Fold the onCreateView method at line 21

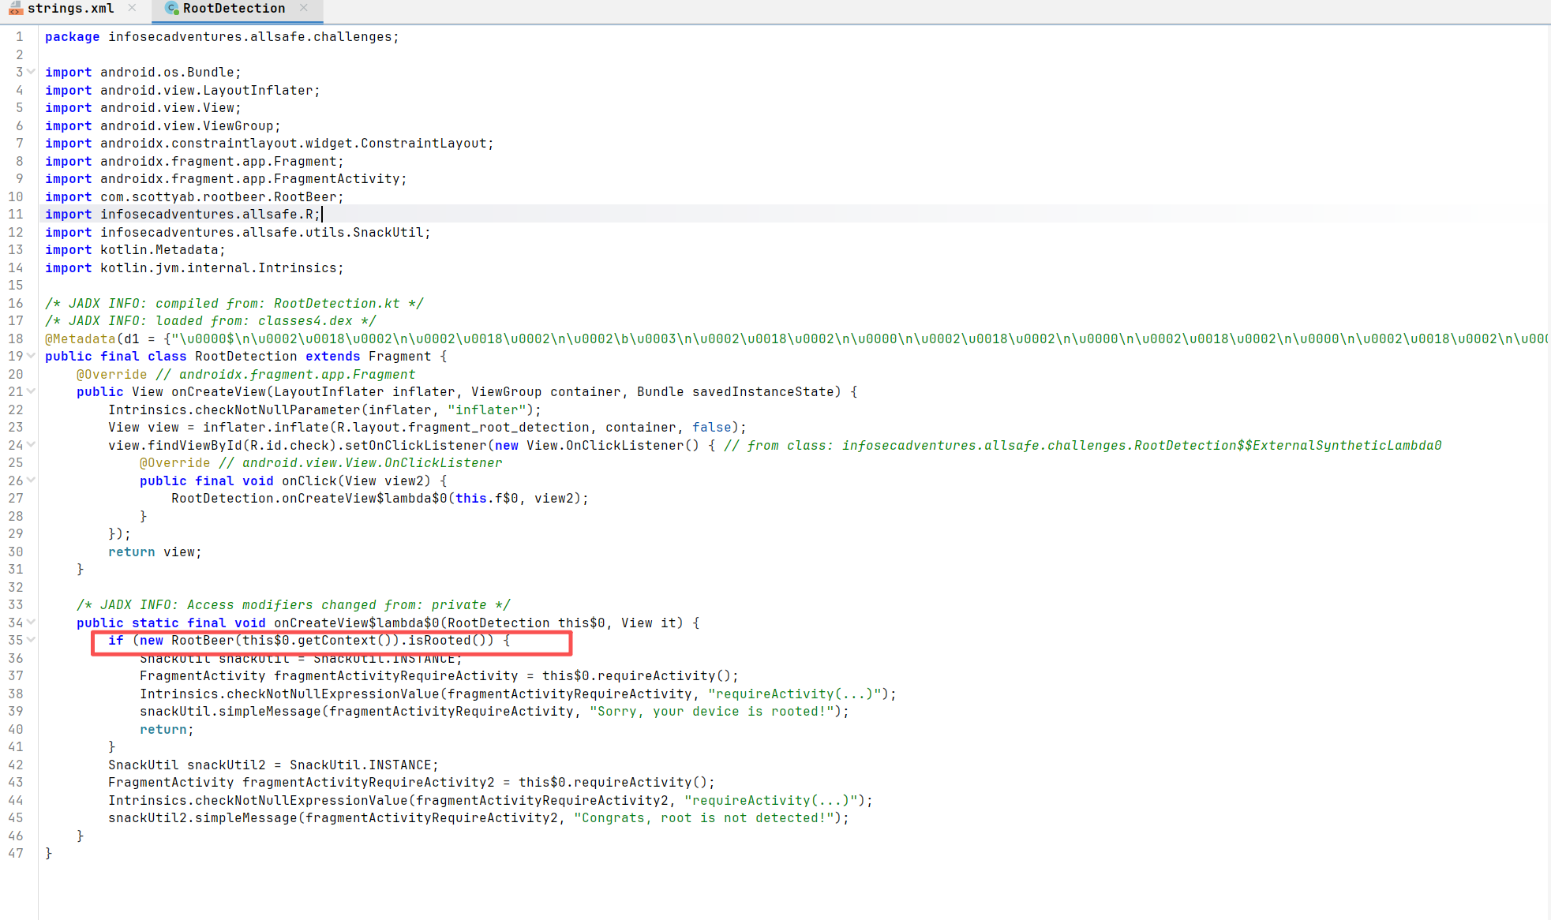(31, 391)
